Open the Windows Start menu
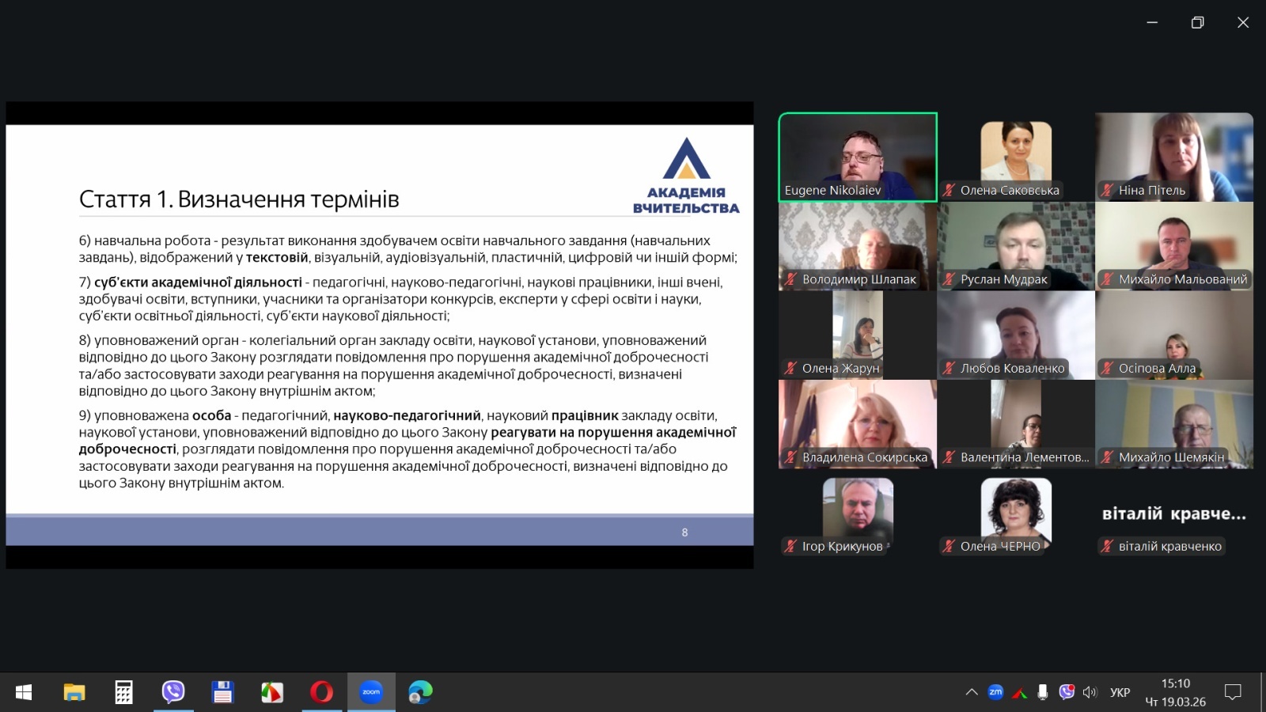Image resolution: width=1266 pixels, height=712 pixels. [24, 692]
